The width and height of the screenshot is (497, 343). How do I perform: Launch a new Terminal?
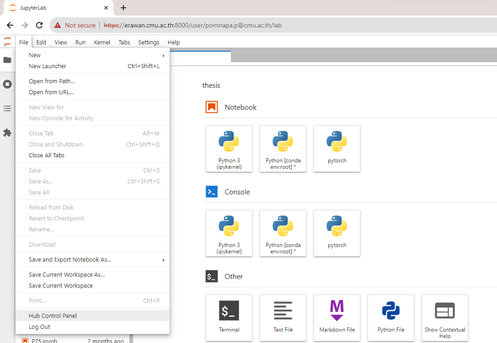click(229, 318)
